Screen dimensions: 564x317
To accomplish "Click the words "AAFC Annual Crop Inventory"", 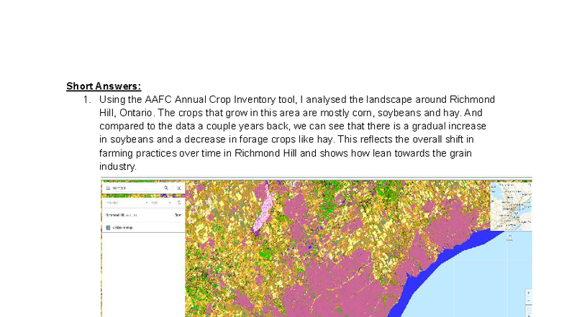I will click(211, 99).
